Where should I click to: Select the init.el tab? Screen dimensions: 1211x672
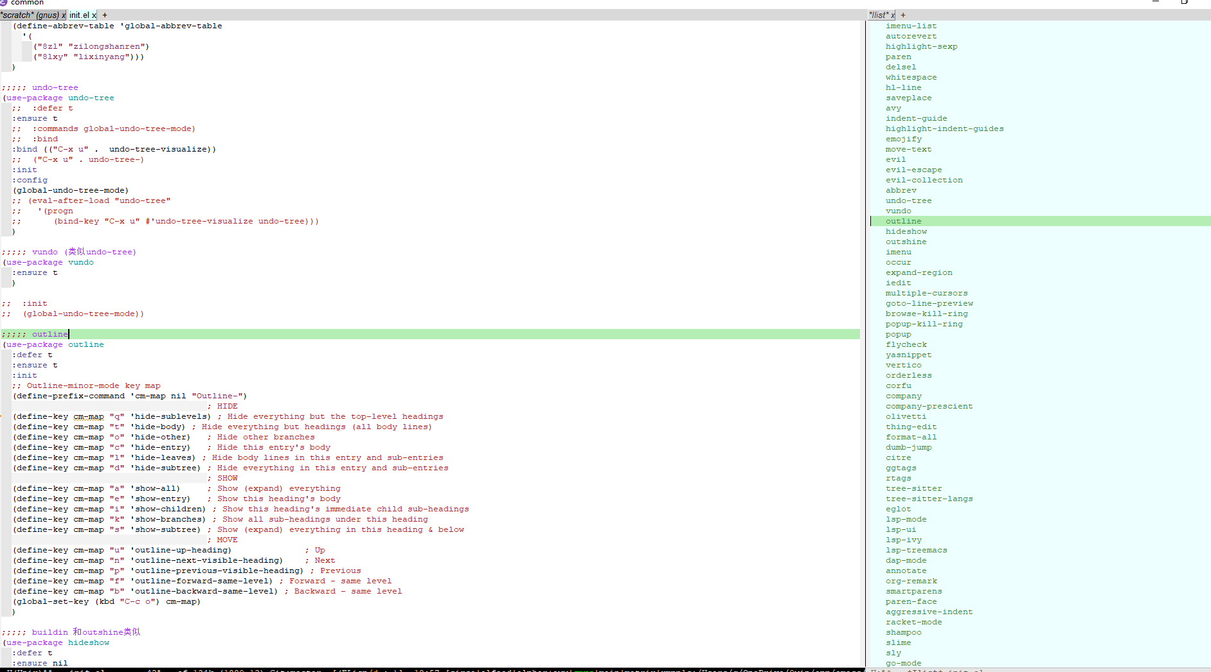pyautogui.click(x=80, y=15)
